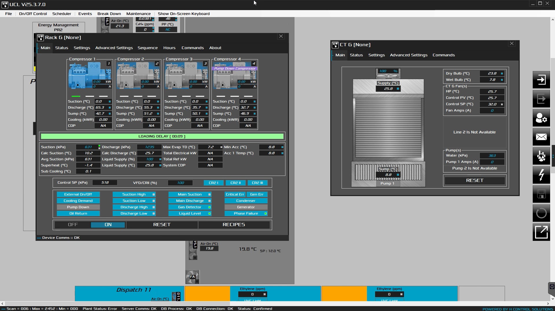Click the CT G window title icon
555x311 pixels.
[x=335, y=45]
